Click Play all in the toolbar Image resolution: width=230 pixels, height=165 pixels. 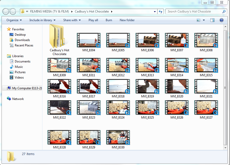93,20
